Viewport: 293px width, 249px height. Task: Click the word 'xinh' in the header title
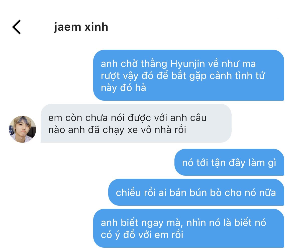pos(96,27)
